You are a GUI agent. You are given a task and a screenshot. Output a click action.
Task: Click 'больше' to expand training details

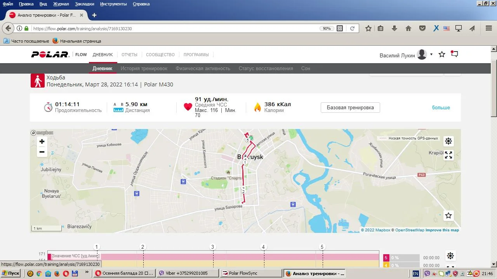click(441, 108)
